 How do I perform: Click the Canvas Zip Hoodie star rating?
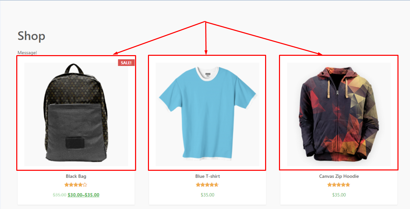click(x=339, y=185)
